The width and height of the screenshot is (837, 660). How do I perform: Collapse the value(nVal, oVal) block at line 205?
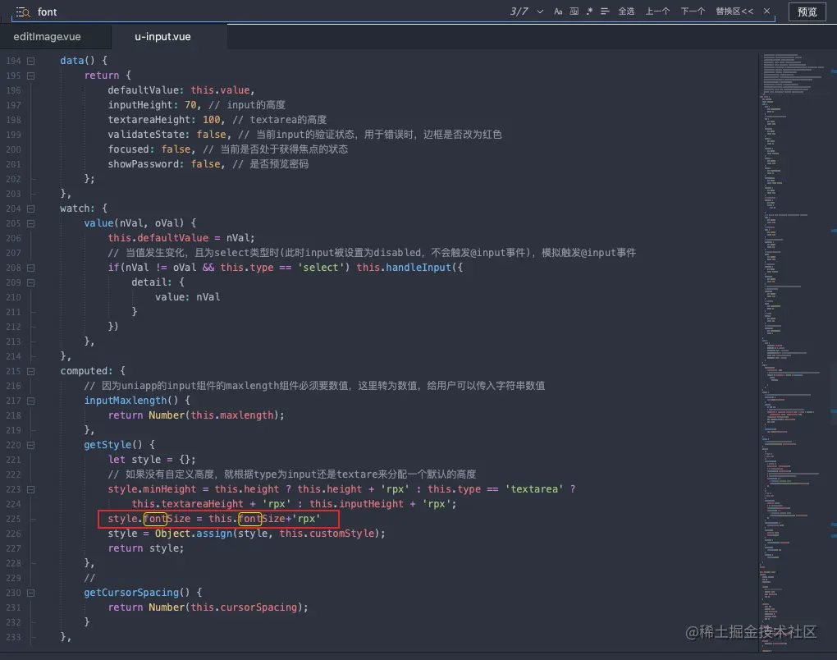(31, 224)
